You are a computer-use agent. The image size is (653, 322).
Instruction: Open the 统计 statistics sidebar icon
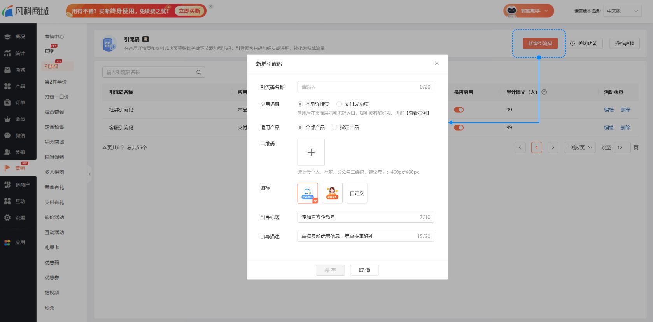7,53
